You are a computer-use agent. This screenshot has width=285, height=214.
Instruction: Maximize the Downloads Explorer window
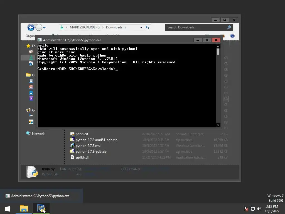[x=225, y=20]
